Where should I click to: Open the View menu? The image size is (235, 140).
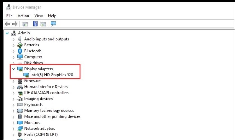[38, 16]
